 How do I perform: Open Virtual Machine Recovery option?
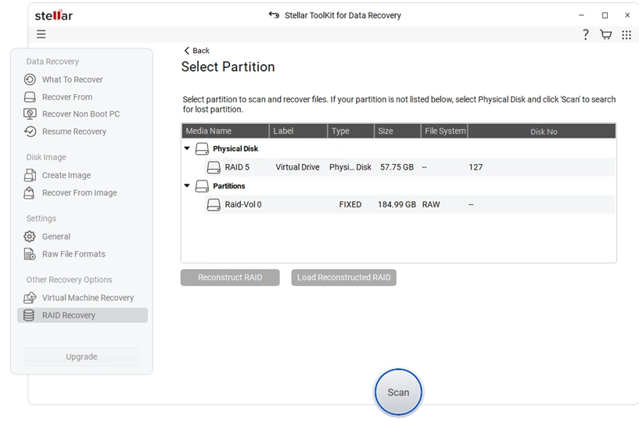88,298
